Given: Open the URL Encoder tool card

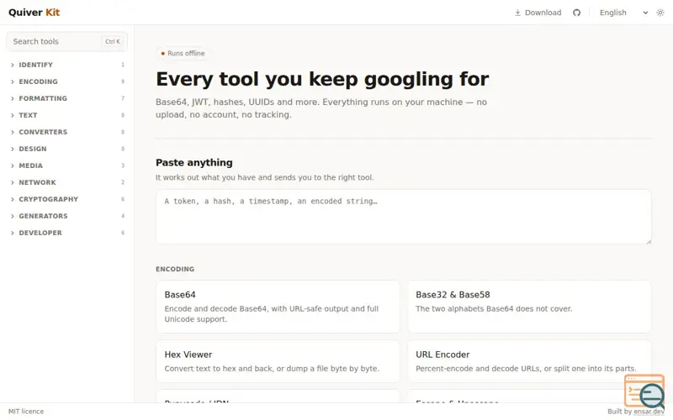Looking at the screenshot, I should (x=529, y=361).
